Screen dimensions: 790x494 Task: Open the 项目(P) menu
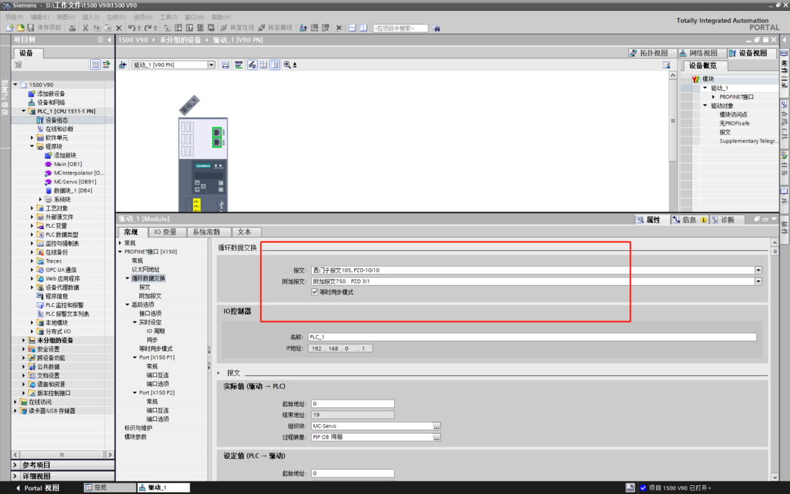point(14,17)
